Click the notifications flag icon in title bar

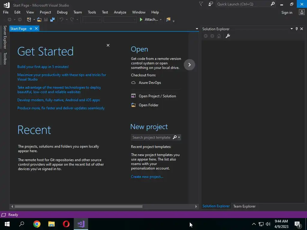click(x=201, y=4)
